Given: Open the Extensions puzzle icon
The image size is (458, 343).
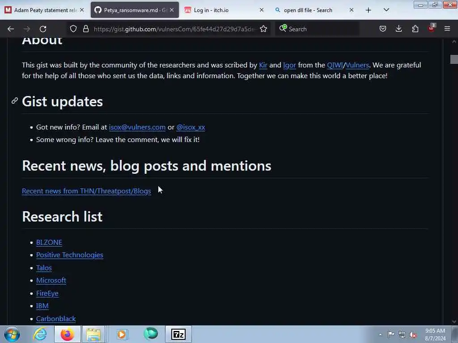Looking at the screenshot, I should point(415,29).
